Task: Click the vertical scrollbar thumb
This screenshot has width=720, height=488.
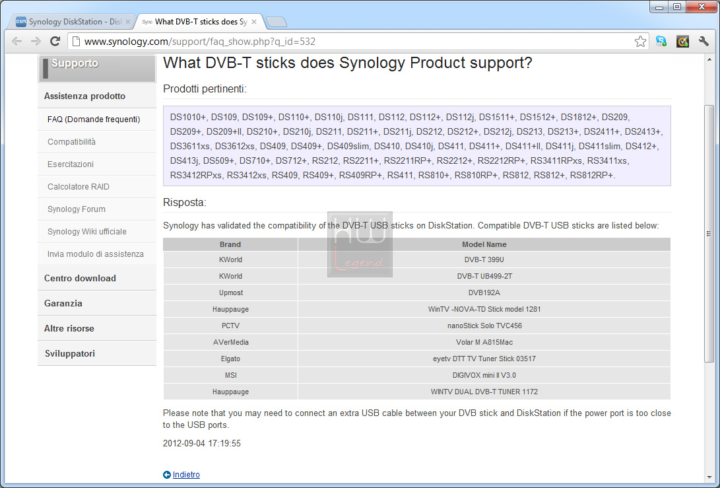Action: tap(709, 233)
